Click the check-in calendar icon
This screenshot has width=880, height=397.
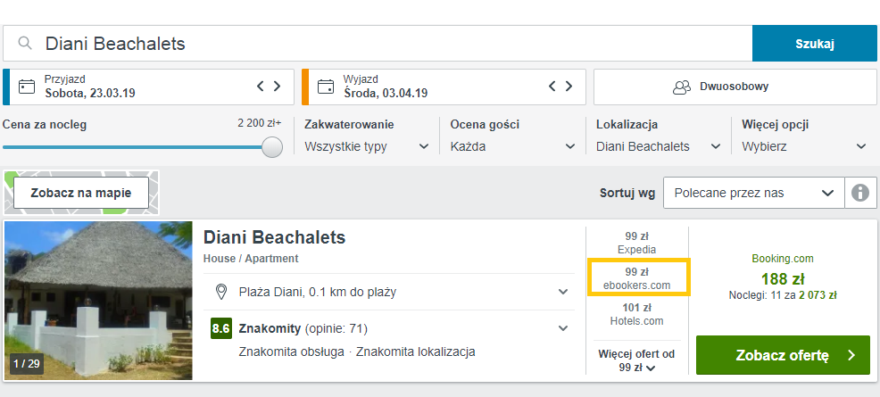tap(27, 87)
